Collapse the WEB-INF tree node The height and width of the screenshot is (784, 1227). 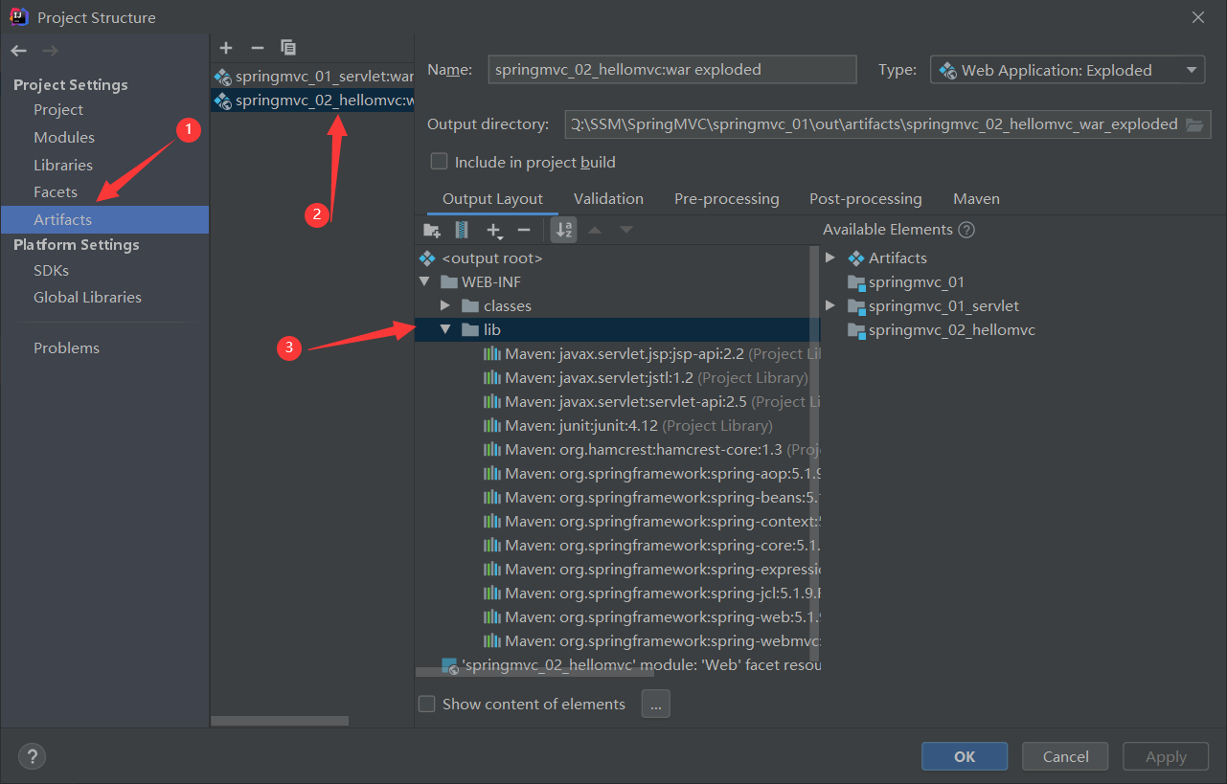423,282
